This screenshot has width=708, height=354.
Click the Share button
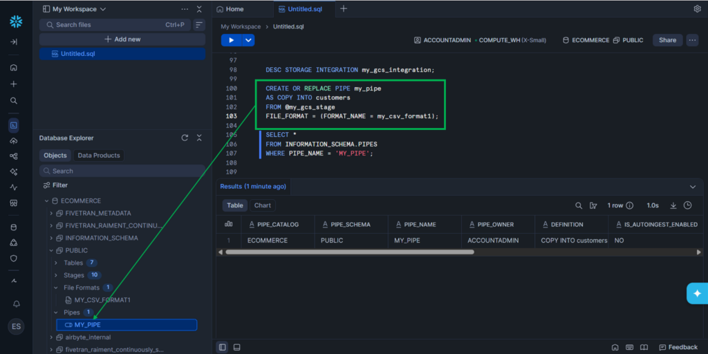(x=667, y=40)
